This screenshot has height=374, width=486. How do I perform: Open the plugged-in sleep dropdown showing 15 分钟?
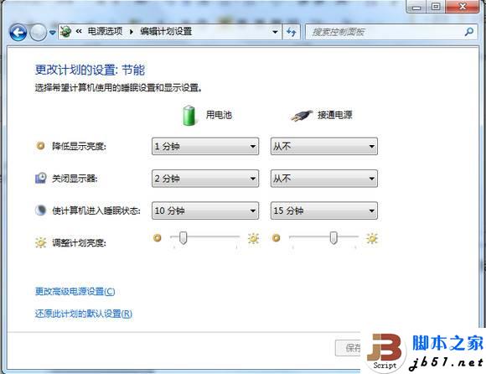point(324,210)
